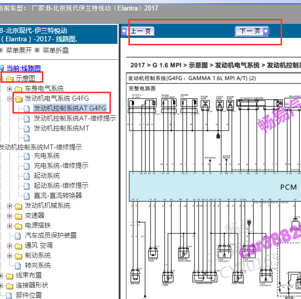
Task: Click the 完整电路图 label in diagram
Action: click(142, 88)
